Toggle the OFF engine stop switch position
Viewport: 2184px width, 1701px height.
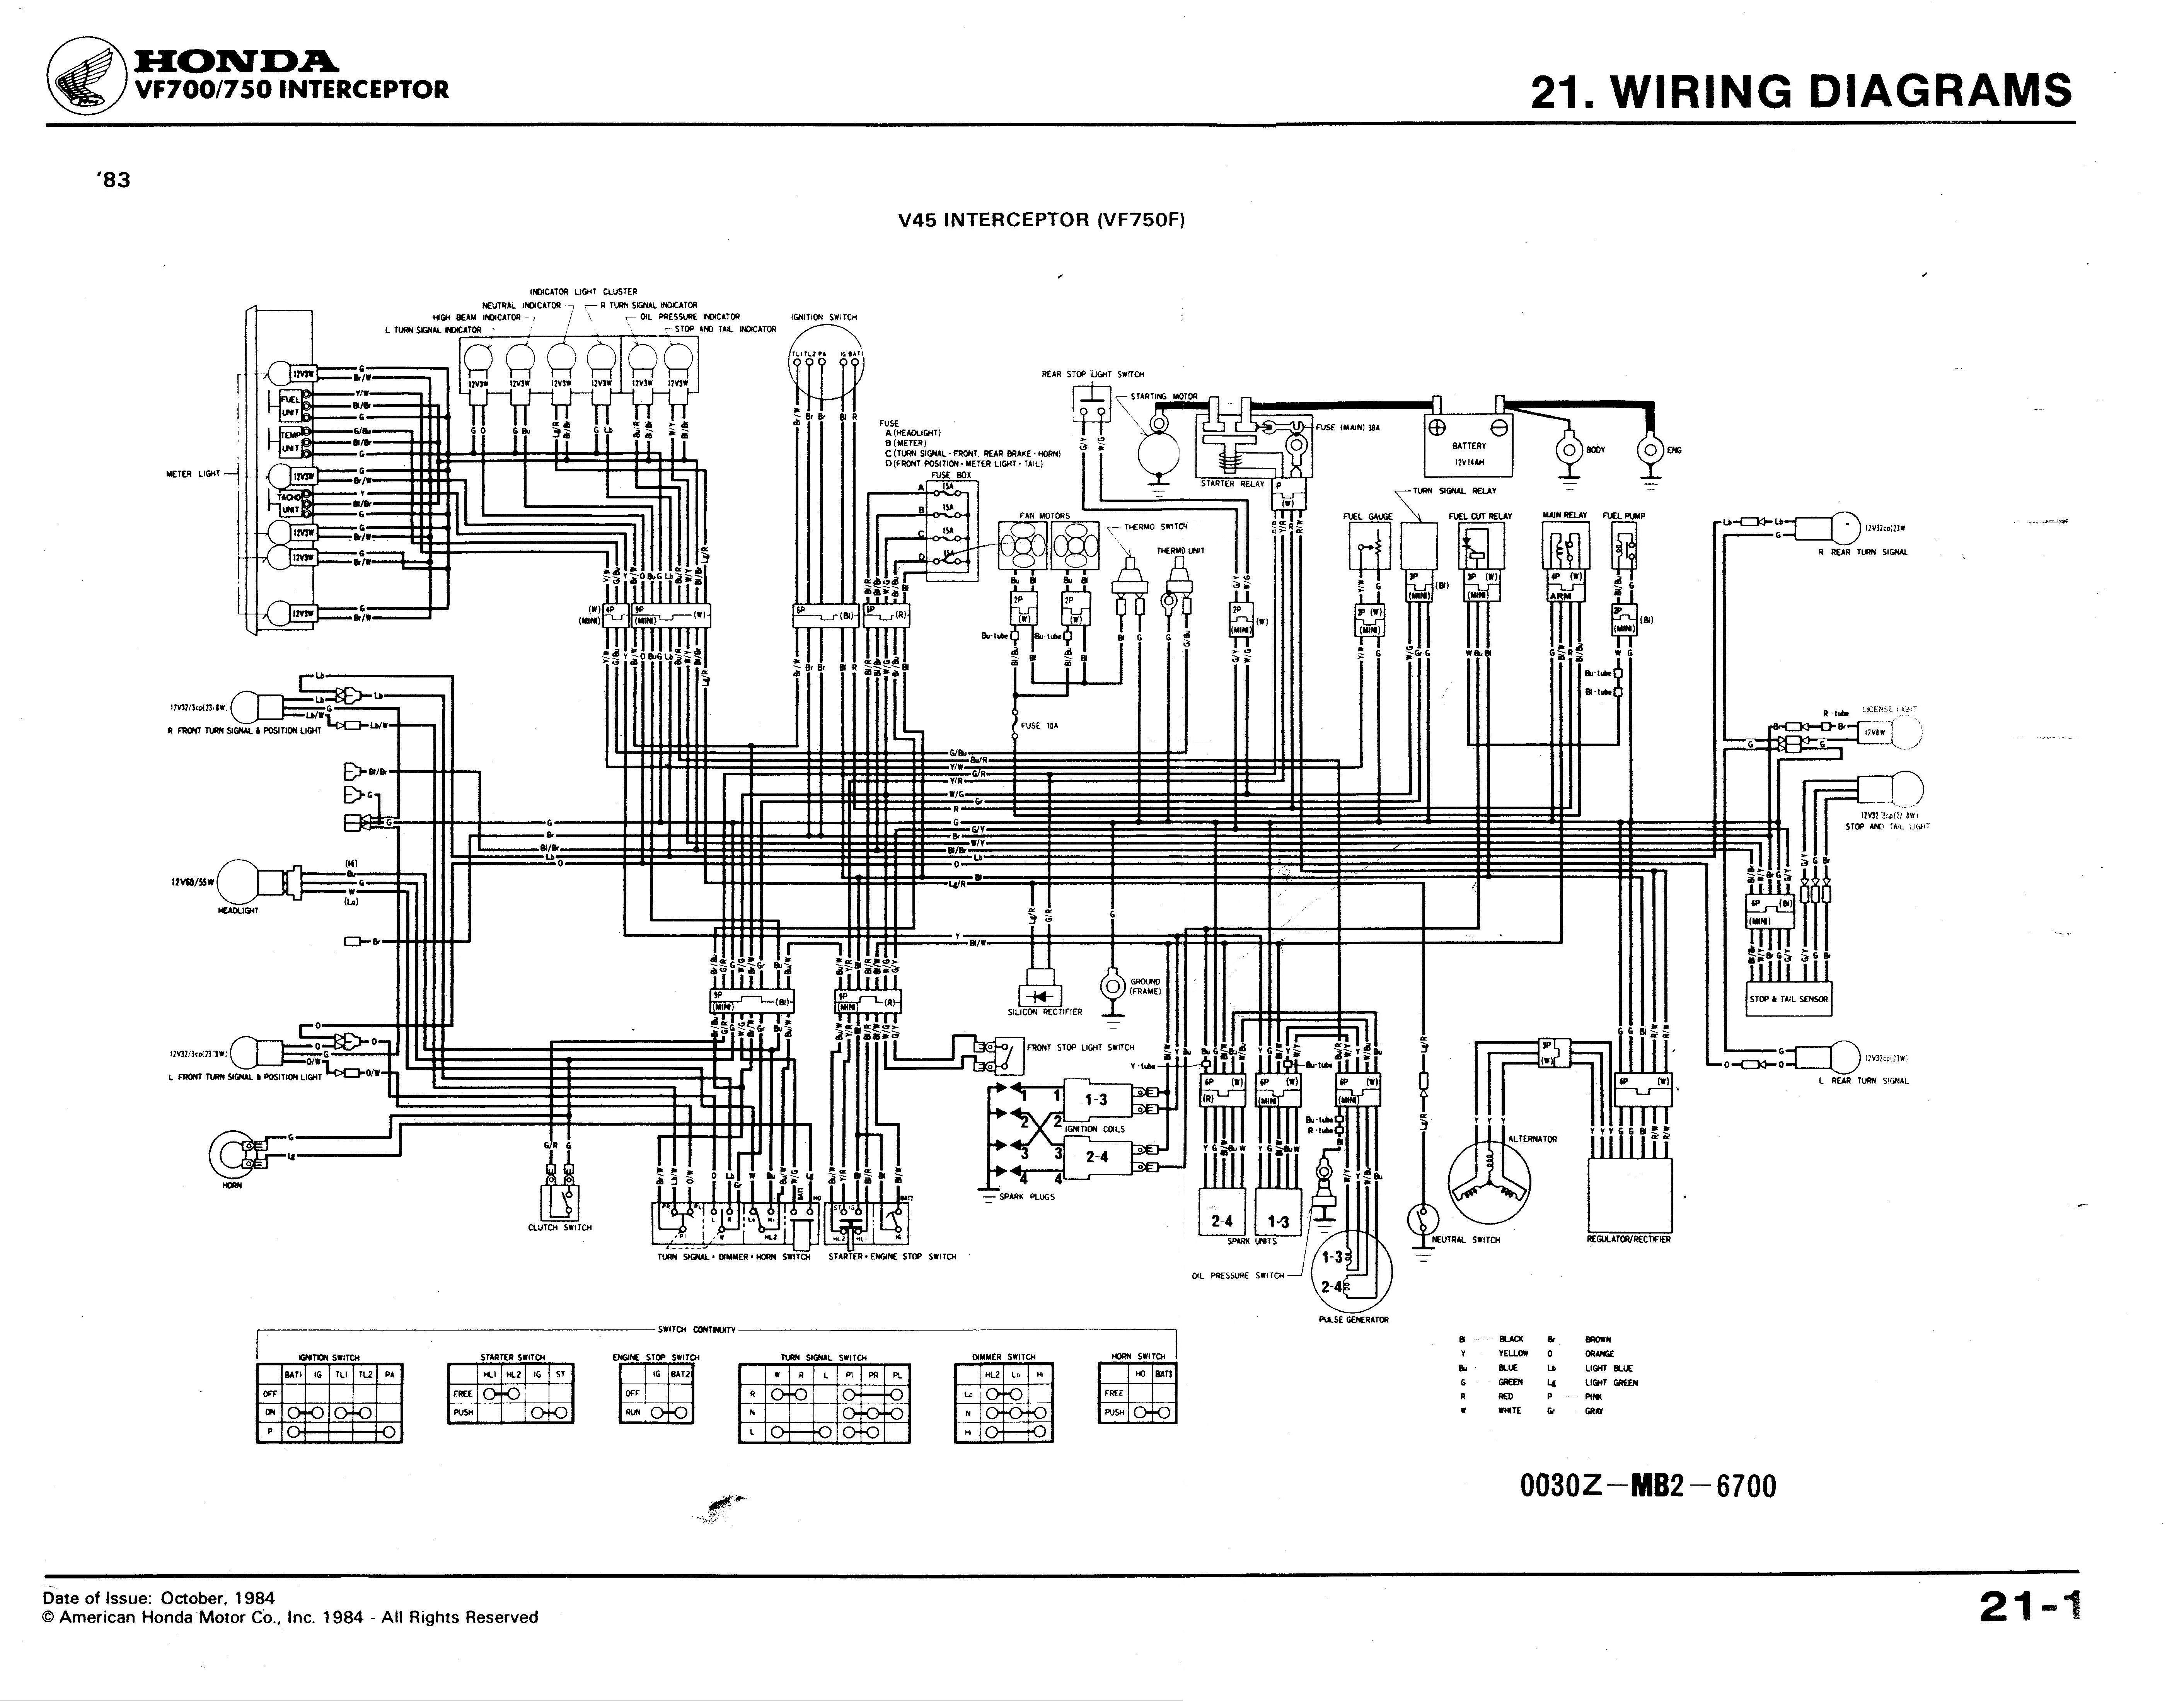tap(631, 1399)
